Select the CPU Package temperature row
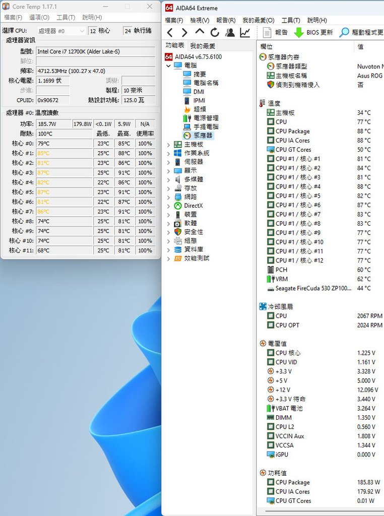 pos(321,131)
